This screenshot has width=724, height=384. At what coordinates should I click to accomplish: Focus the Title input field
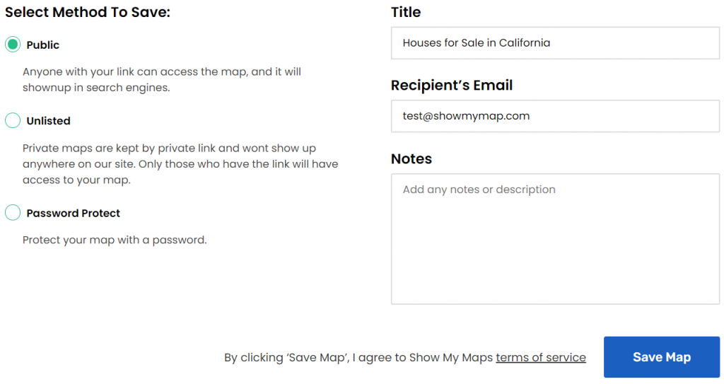[555, 43]
